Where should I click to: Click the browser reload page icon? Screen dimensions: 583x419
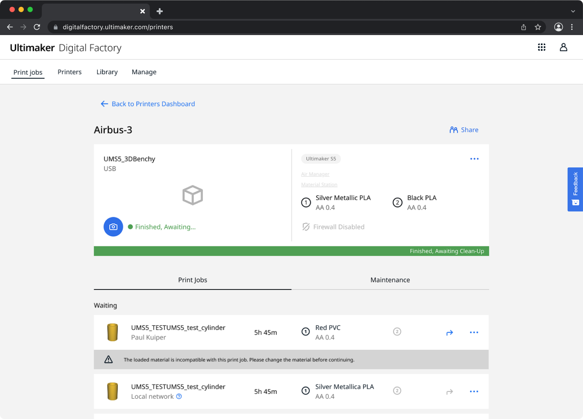tap(37, 27)
